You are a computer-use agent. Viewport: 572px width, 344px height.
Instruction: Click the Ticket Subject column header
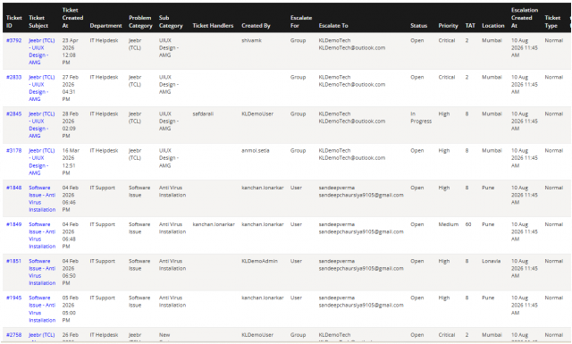pos(38,21)
